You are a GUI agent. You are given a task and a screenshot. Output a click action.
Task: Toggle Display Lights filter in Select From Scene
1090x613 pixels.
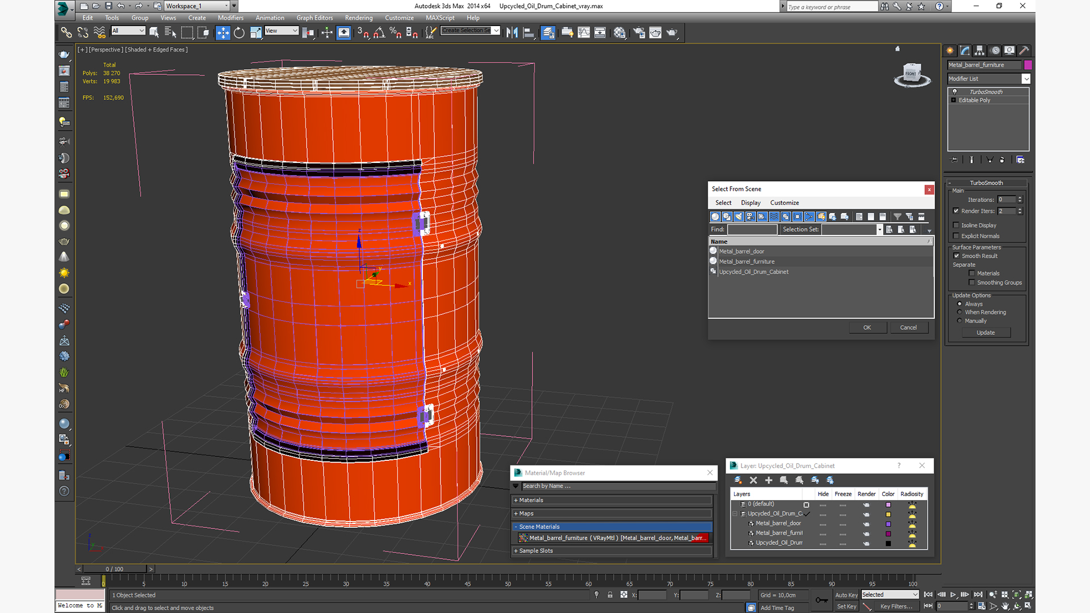tap(739, 216)
